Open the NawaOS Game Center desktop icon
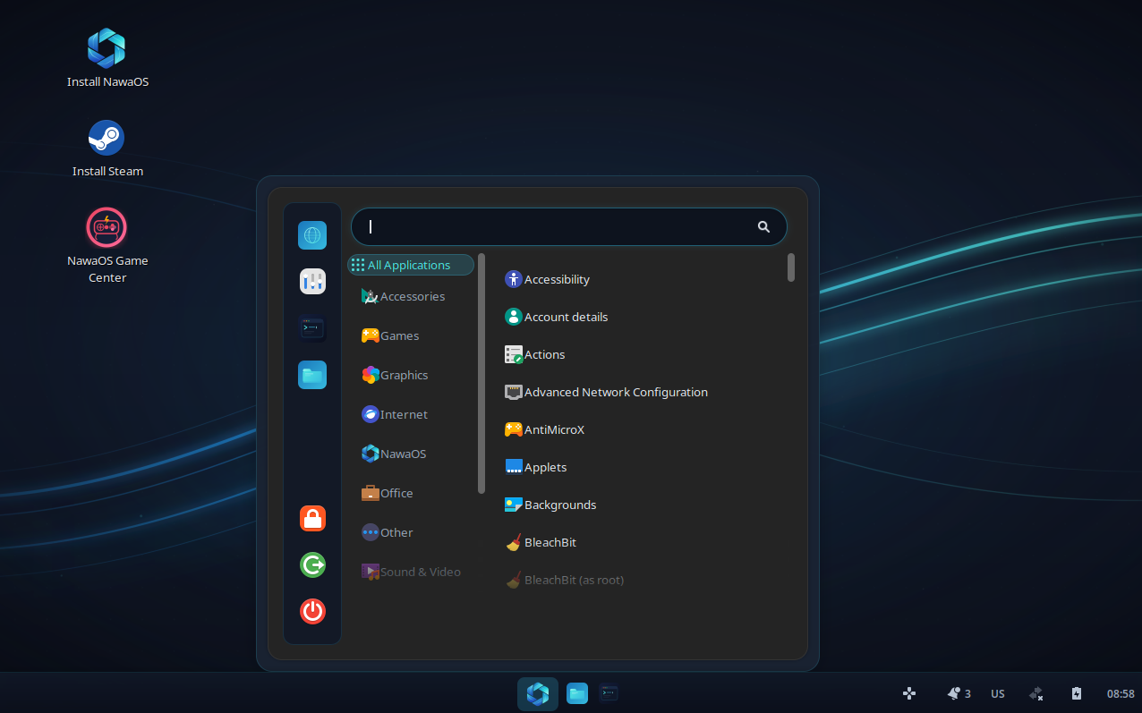1142x713 pixels. (x=107, y=245)
